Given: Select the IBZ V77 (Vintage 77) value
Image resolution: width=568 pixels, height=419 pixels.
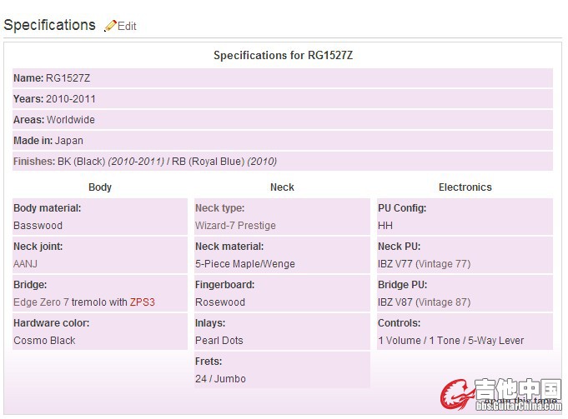Looking at the screenshot, I should [x=425, y=264].
